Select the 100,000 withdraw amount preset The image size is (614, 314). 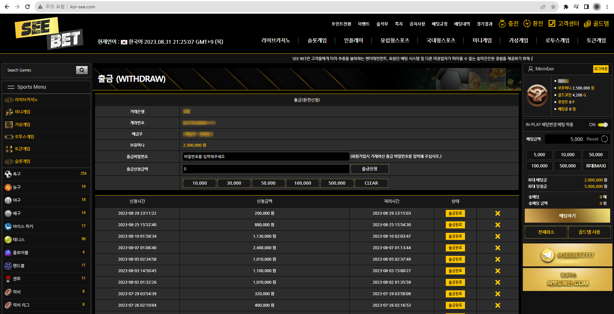point(303,183)
